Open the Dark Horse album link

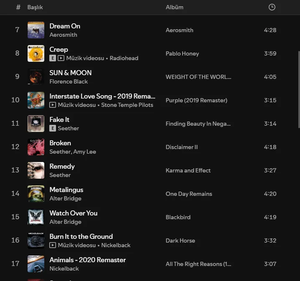tap(181, 240)
